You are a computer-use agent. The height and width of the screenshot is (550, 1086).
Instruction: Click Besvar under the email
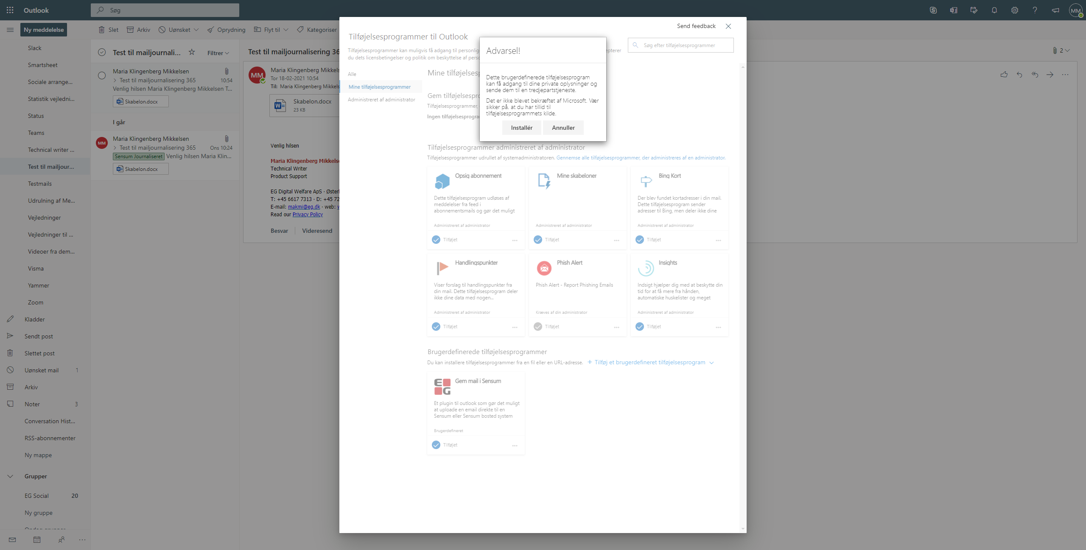pyautogui.click(x=279, y=231)
